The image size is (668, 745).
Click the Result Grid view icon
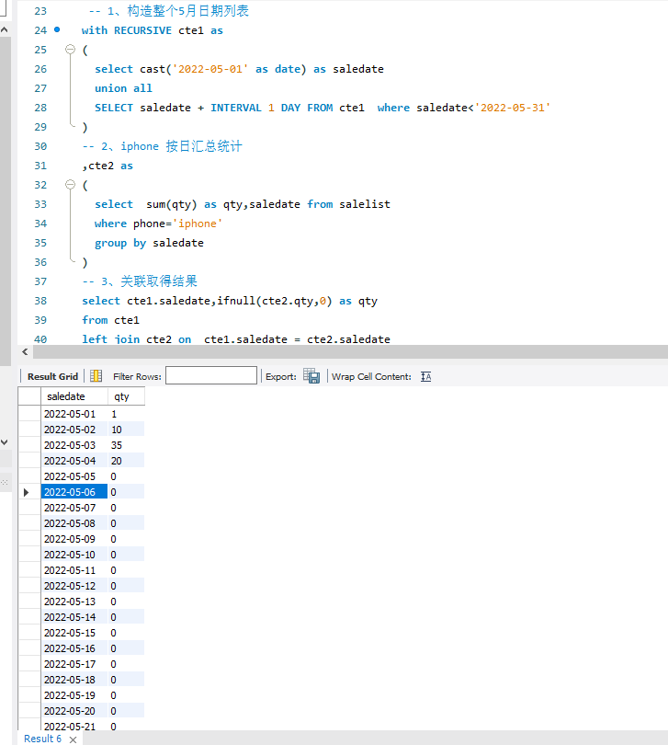[x=96, y=376]
